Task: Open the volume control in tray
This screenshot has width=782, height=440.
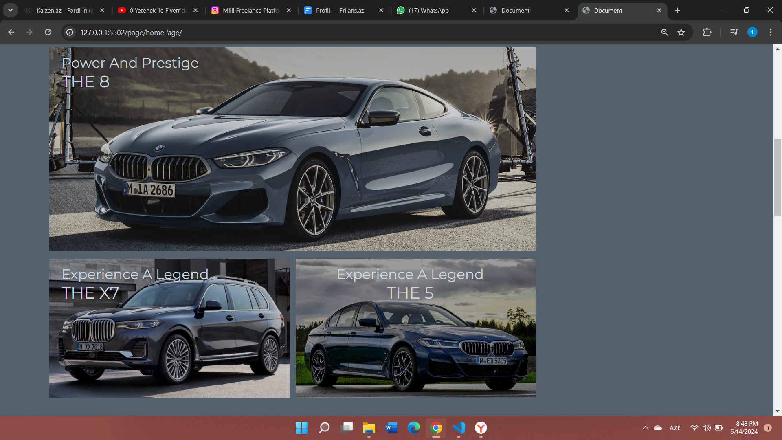Action: [x=706, y=428]
